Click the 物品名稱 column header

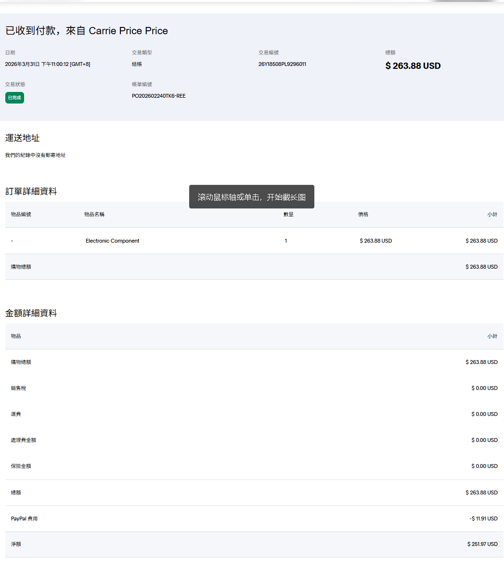tap(94, 214)
